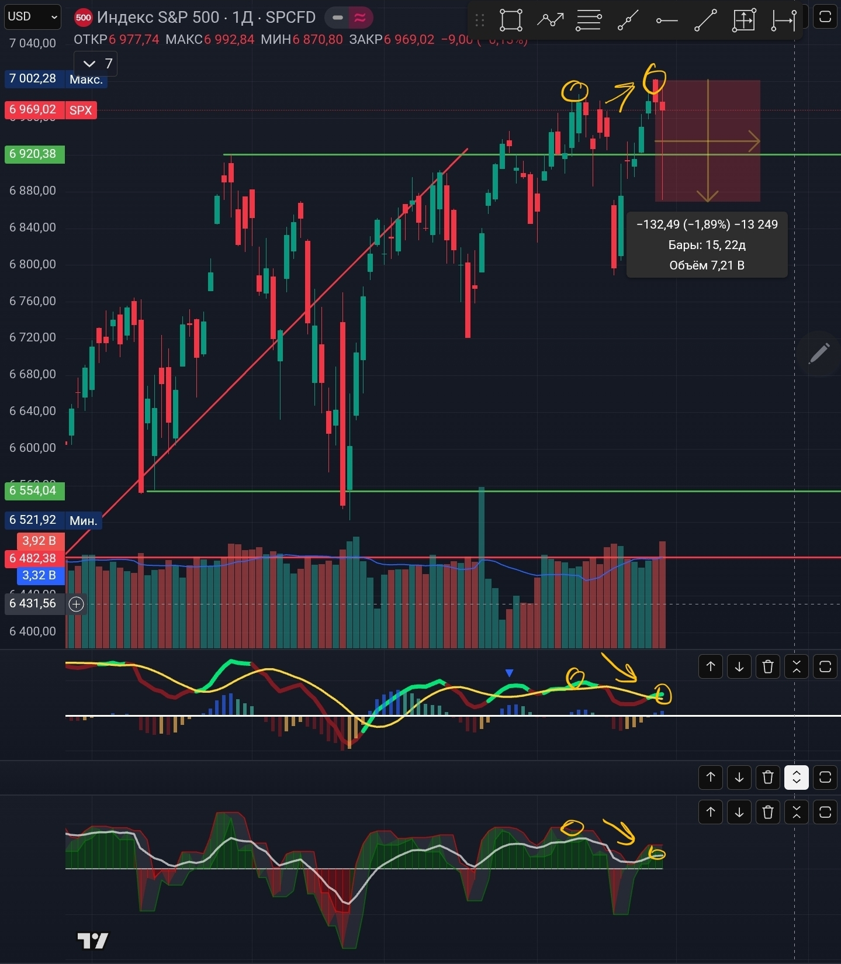The height and width of the screenshot is (964, 841).
Task: Select the Rectangle drawing tool
Action: [511, 20]
